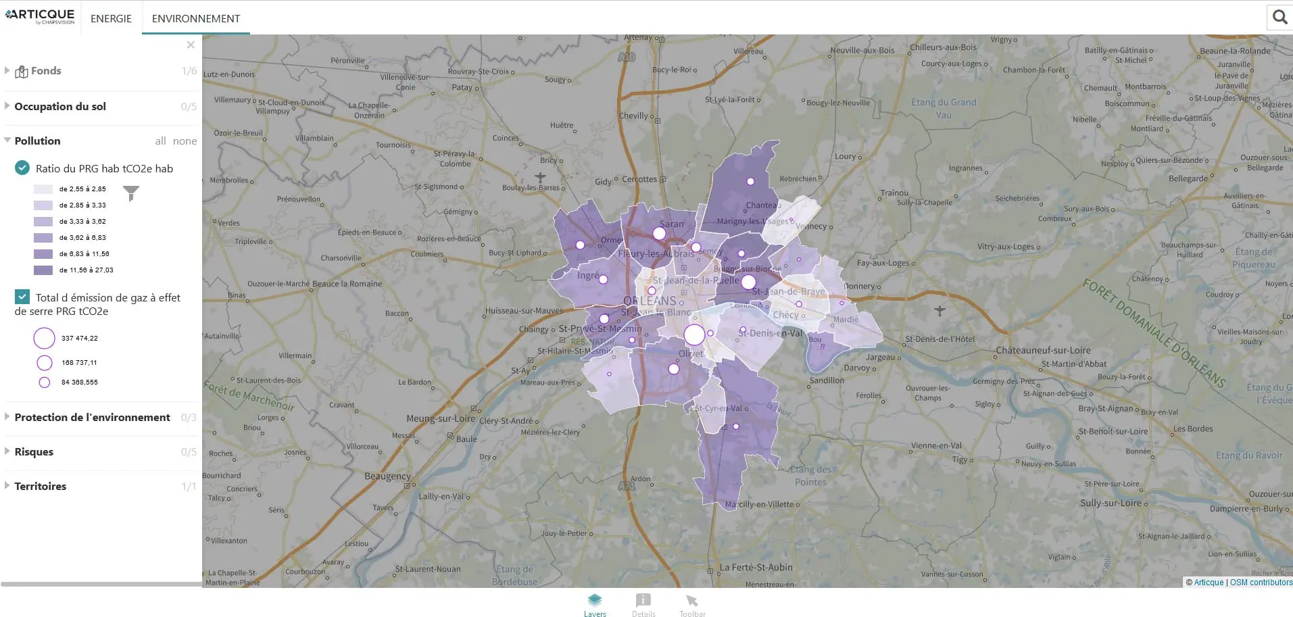Click the Beaugency map label
The image size is (1293, 617).
pos(387,476)
